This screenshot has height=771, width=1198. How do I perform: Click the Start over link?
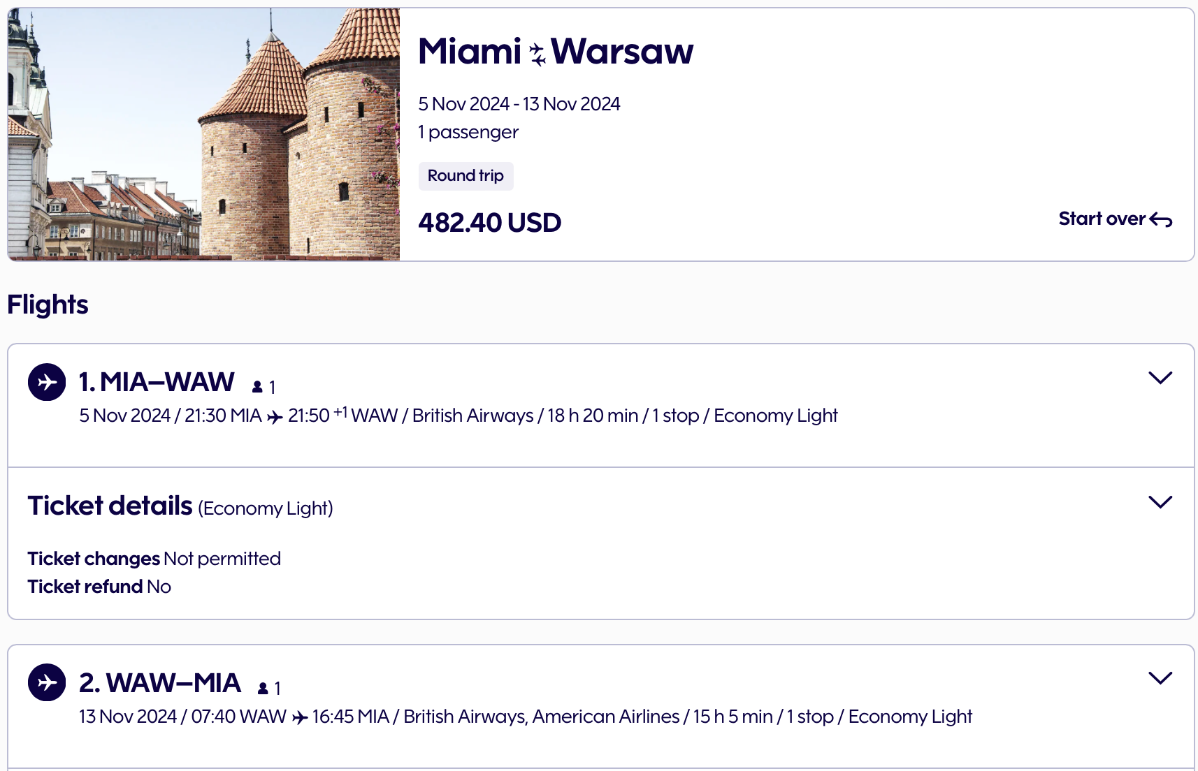pyautogui.click(x=1102, y=219)
